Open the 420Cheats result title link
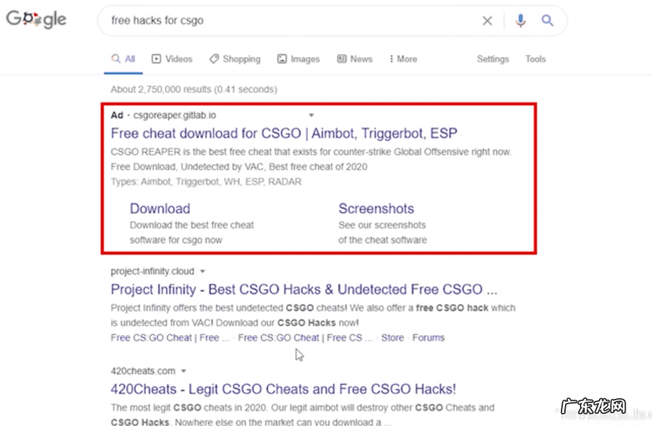 283,389
